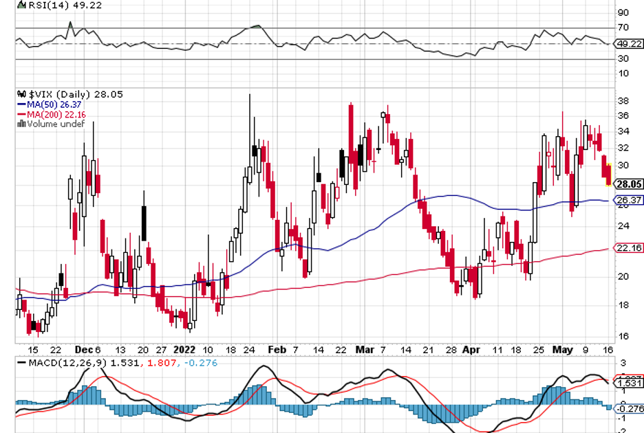Click the red 1.807 signal value in MACD legend

(x=154, y=362)
